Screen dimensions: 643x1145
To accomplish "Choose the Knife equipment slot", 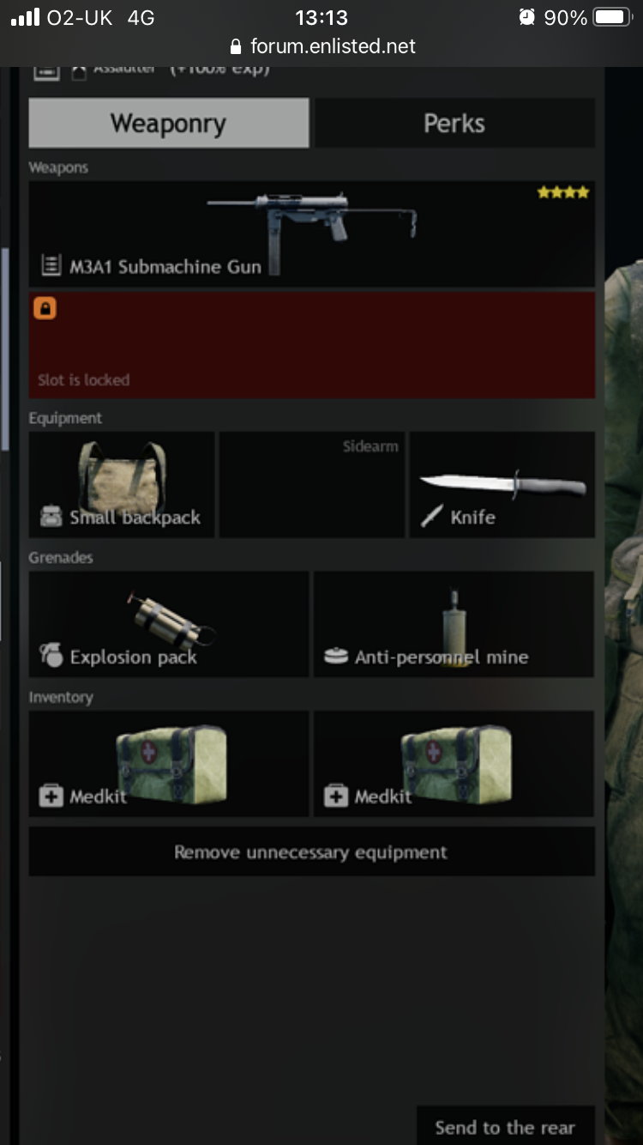I will tap(502, 485).
